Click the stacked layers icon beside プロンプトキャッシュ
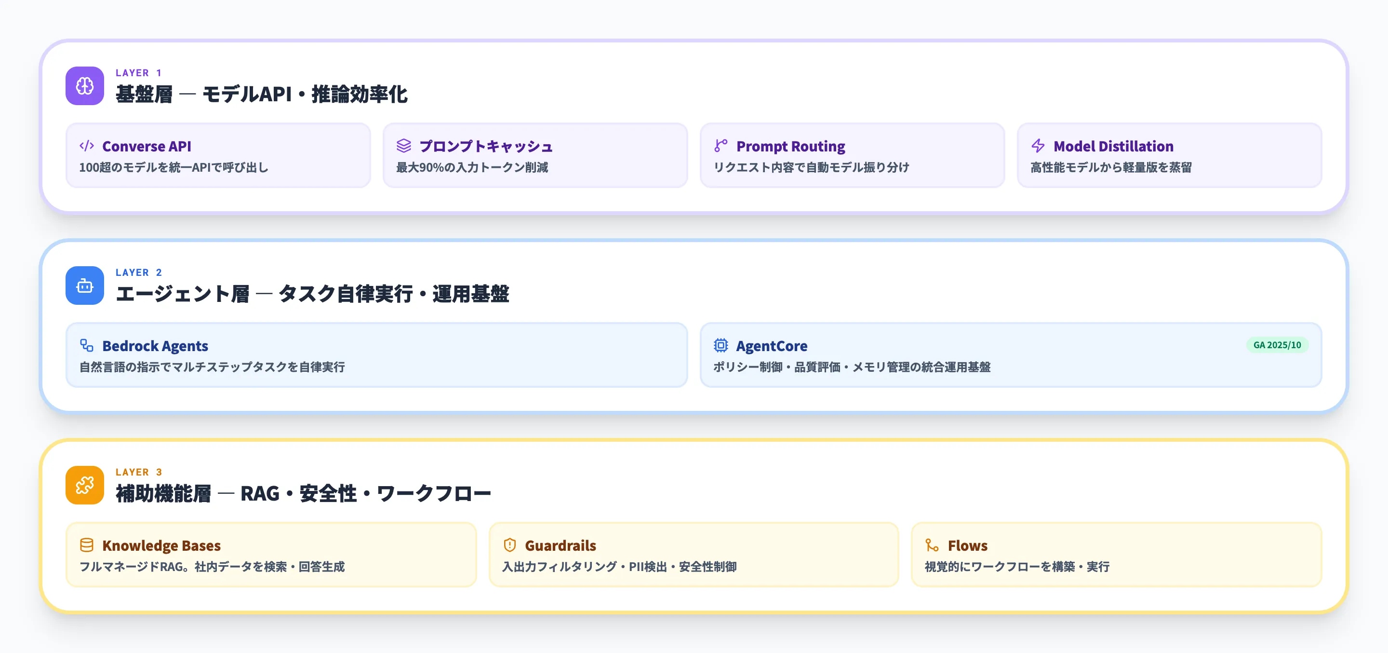 (403, 146)
